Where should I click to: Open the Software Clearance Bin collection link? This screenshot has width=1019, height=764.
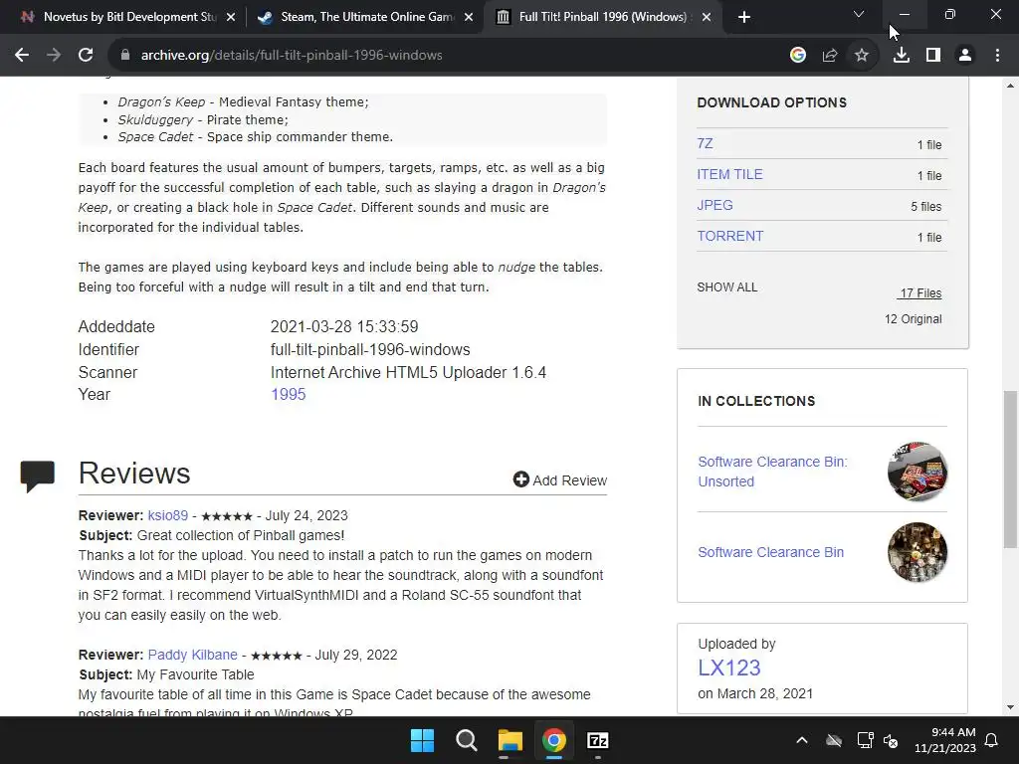[x=771, y=552]
